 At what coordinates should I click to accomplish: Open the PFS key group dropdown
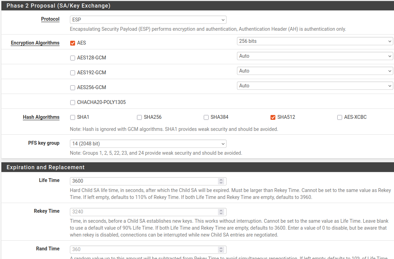pos(148,144)
